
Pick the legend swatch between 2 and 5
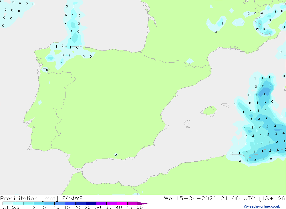coord(39,203)
